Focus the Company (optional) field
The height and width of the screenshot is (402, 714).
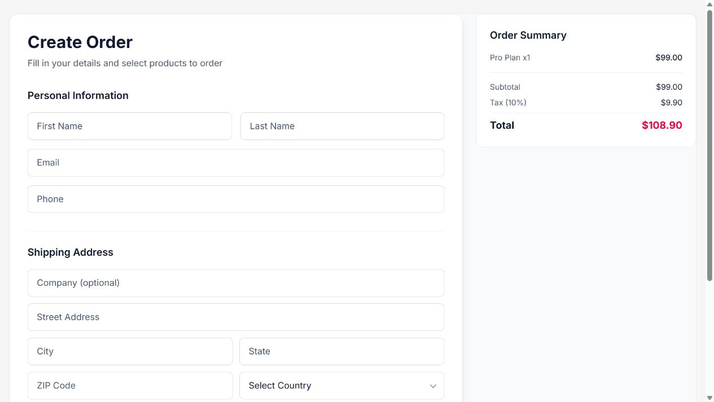(x=236, y=283)
